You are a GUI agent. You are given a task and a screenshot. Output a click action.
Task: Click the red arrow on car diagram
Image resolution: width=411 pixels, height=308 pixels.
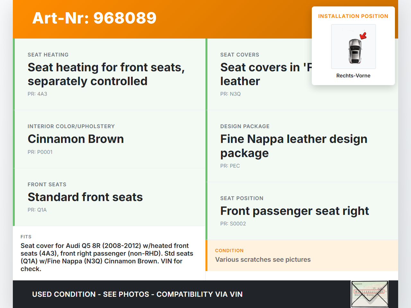[363, 35]
